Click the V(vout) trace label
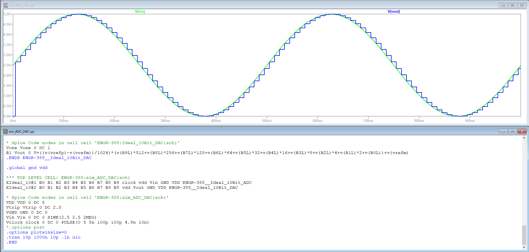The image size is (529, 252). click(x=394, y=11)
